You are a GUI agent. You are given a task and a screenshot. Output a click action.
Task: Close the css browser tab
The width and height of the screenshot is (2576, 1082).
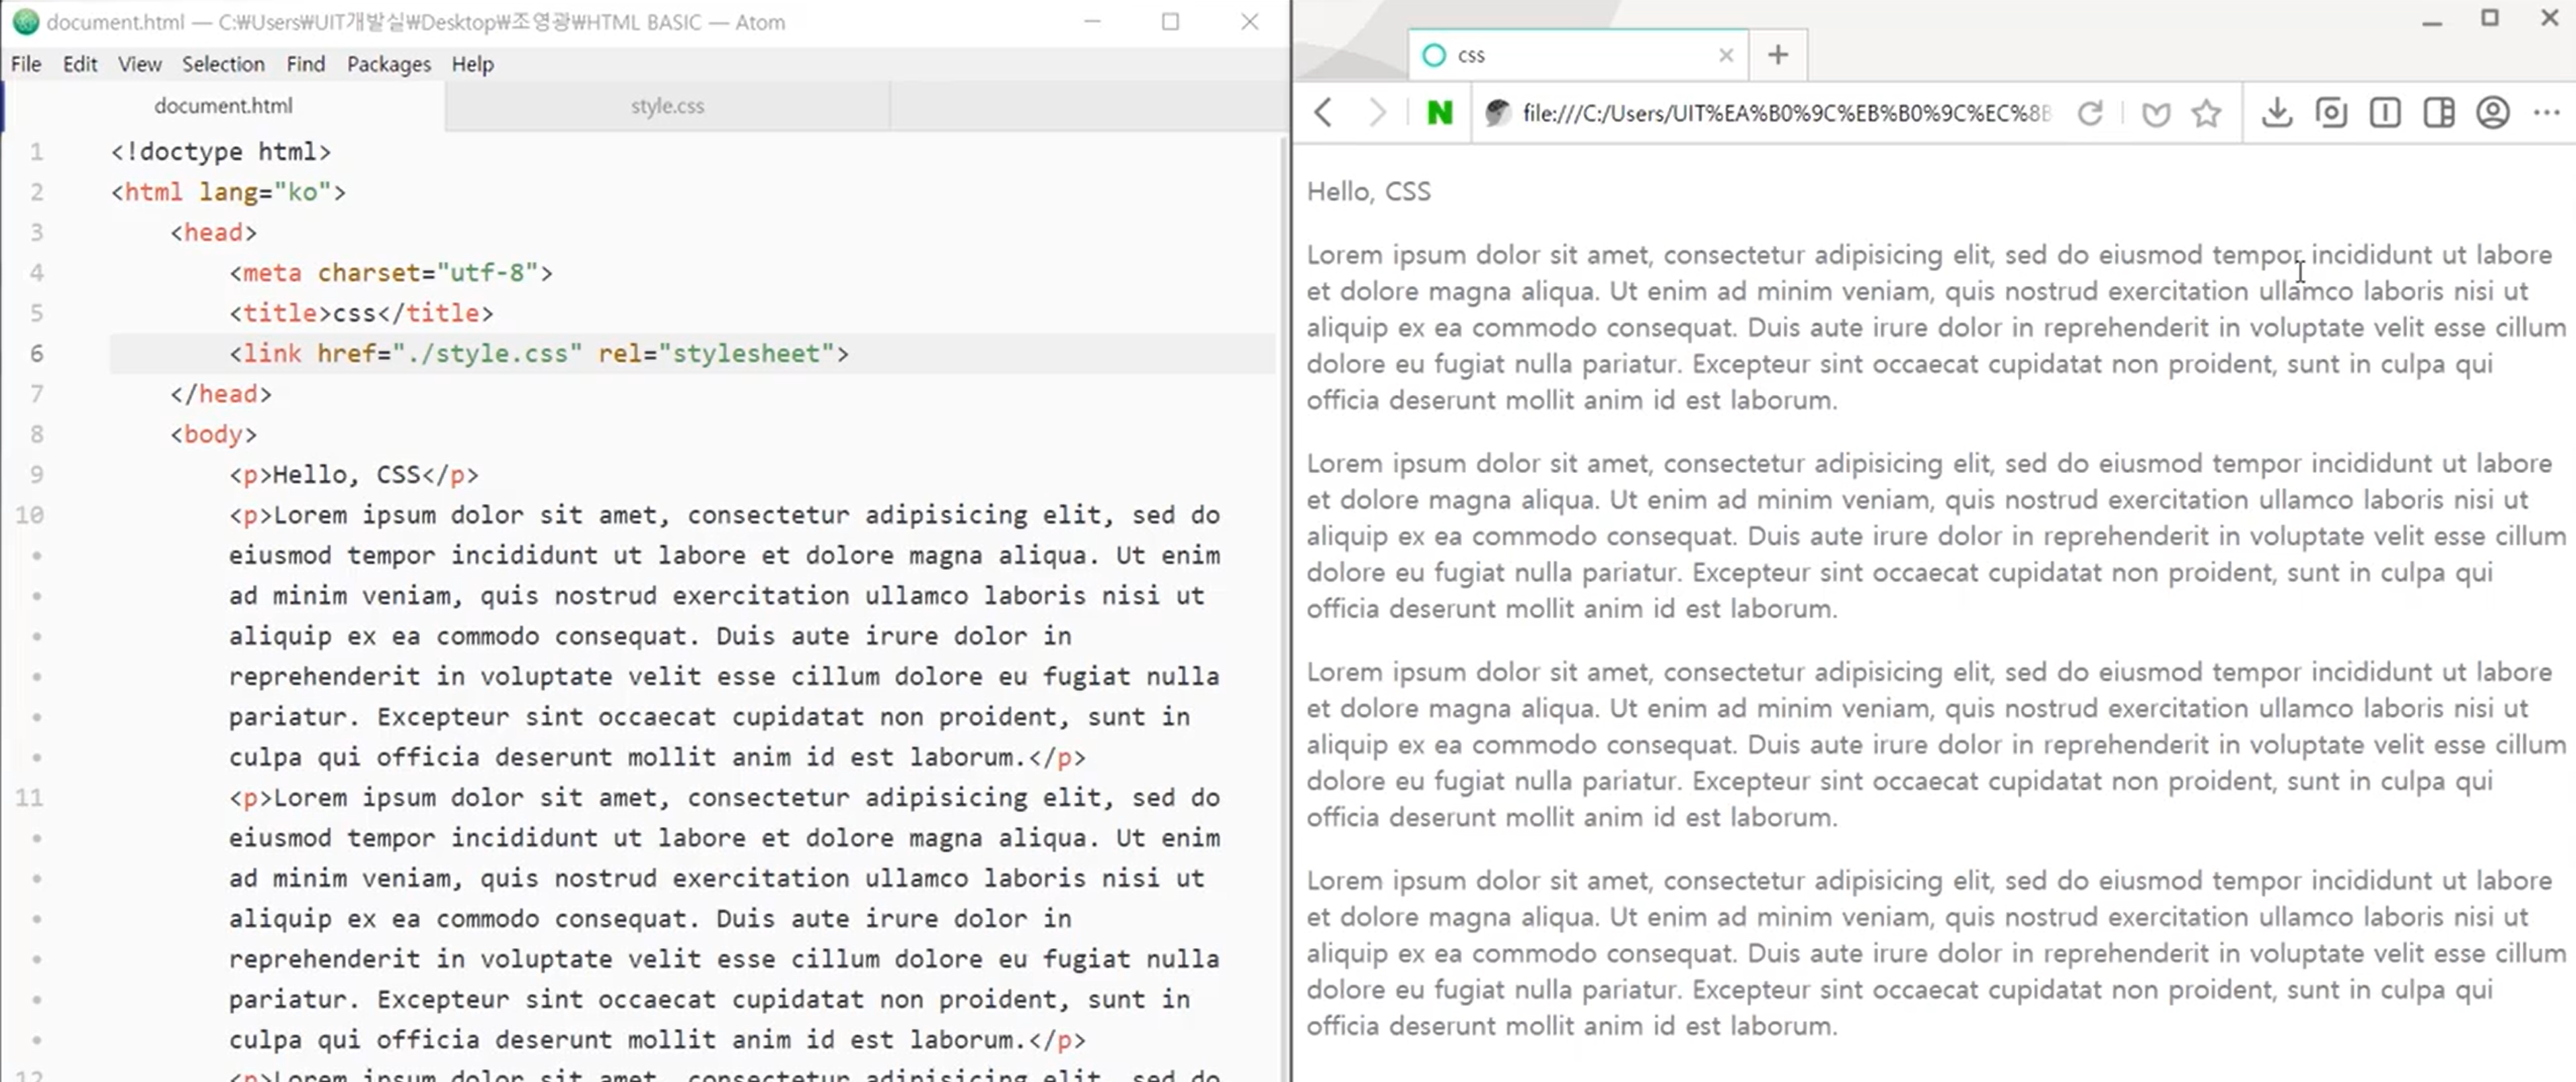click(x=1725, y=55)
